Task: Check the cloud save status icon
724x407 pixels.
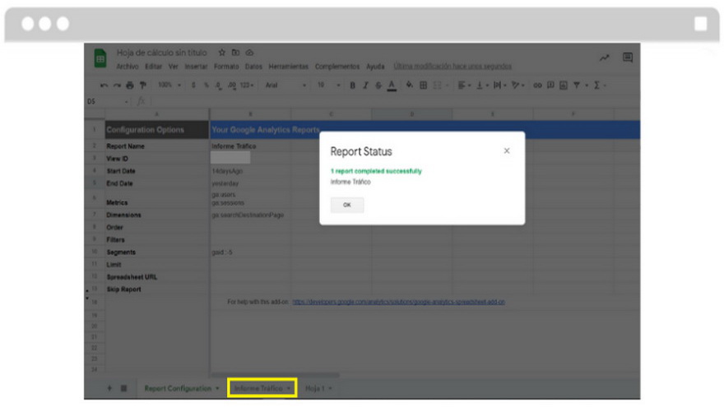Action: click(x=249, y=53)
